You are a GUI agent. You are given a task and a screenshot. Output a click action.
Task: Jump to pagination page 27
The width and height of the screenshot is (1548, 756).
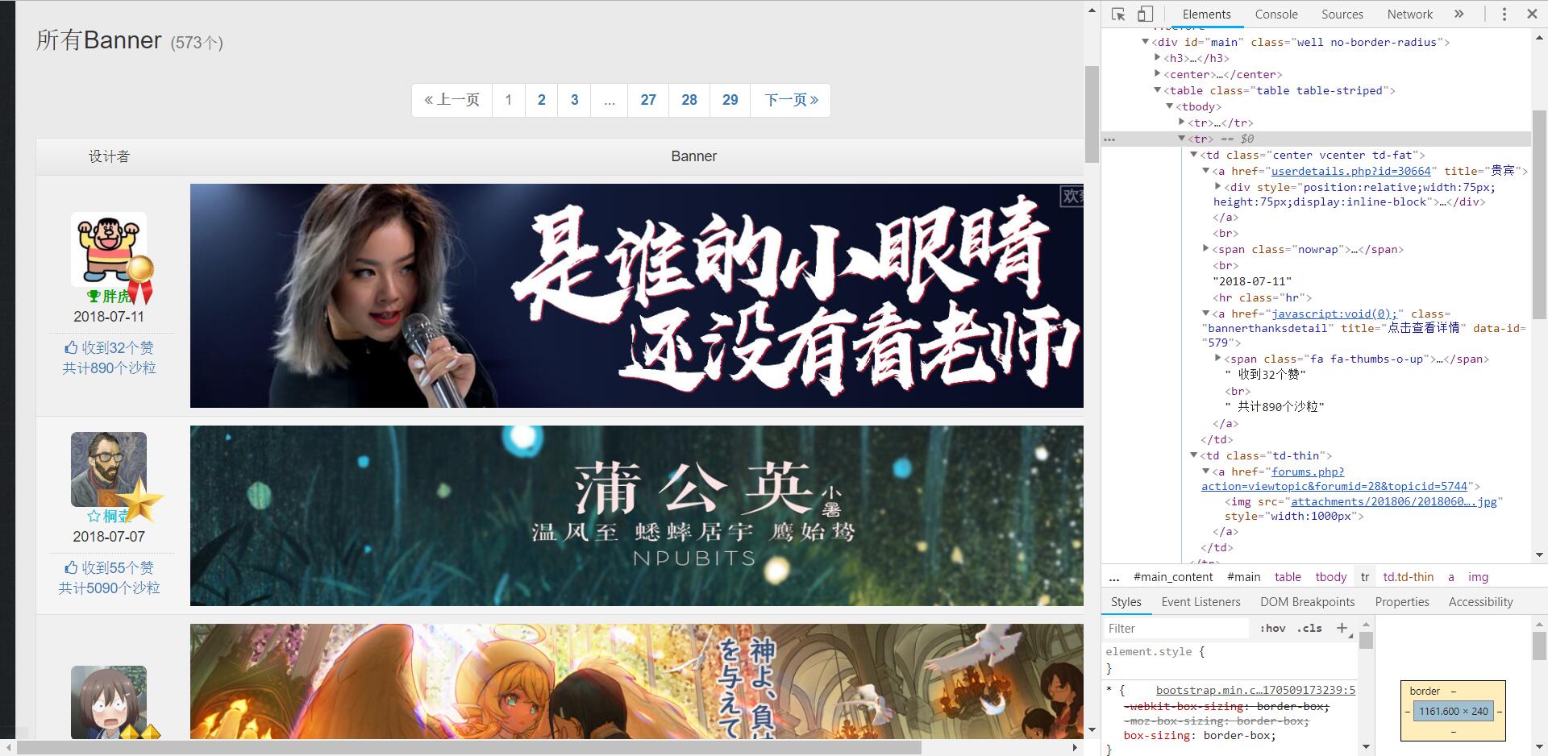coord(648,100)
